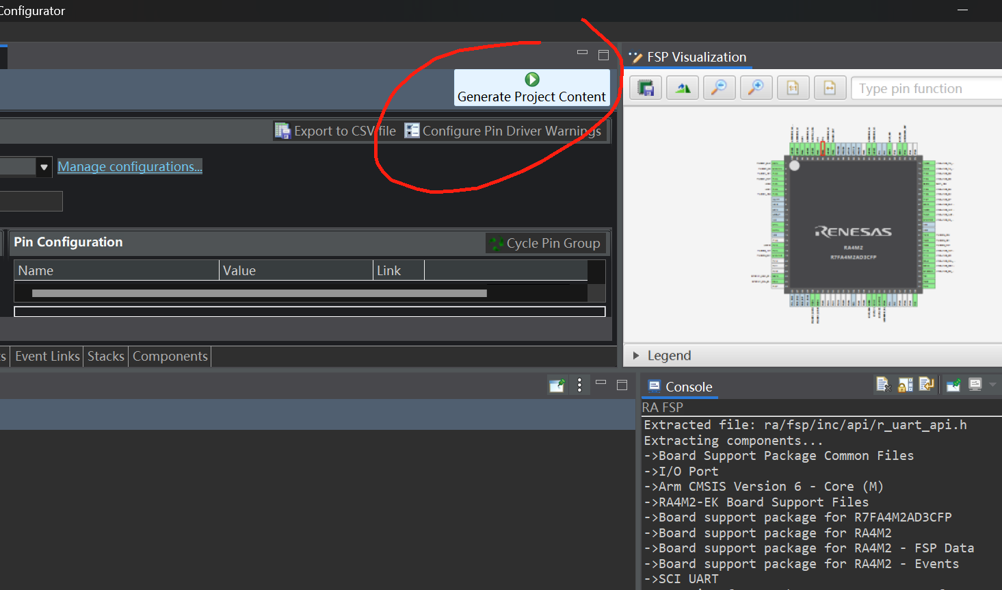Expand the Legend section
This screenshot has width=1002, height=590.
(x=636, y=355)
